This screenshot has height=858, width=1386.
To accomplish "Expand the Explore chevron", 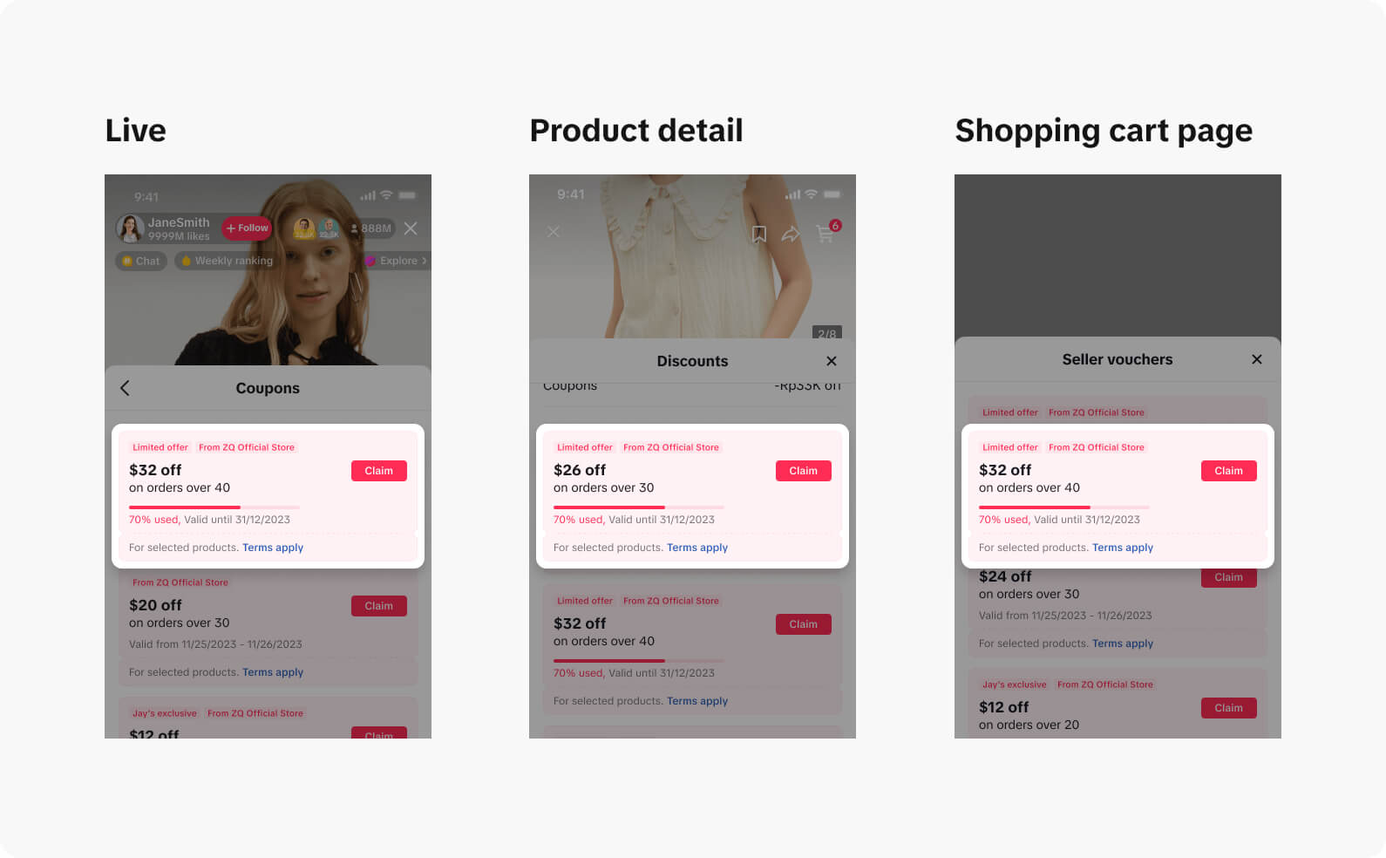I will coord(424,261).
